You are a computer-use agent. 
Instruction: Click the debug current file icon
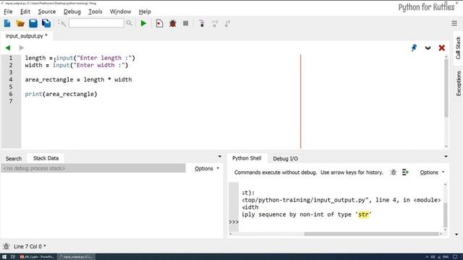click(159, 23)
